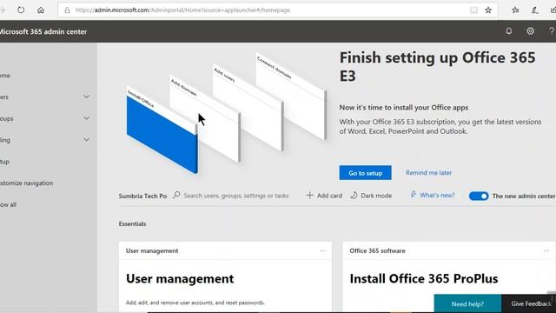Click Remind me later link
The height and width of the screenshot is (313, 556).
pos(428,173)
